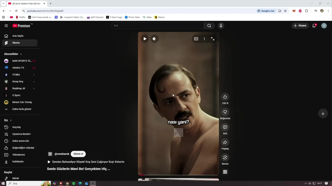Click the browser address bar

[x=140, y=11]
